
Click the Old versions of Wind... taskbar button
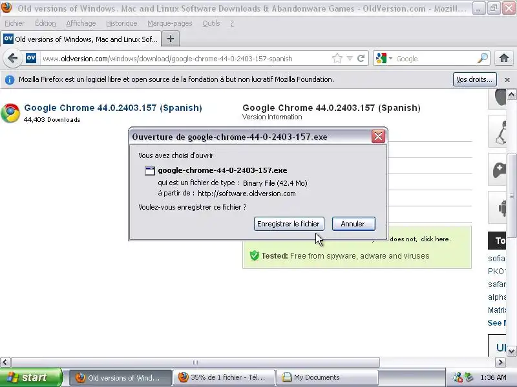[120, 377]
